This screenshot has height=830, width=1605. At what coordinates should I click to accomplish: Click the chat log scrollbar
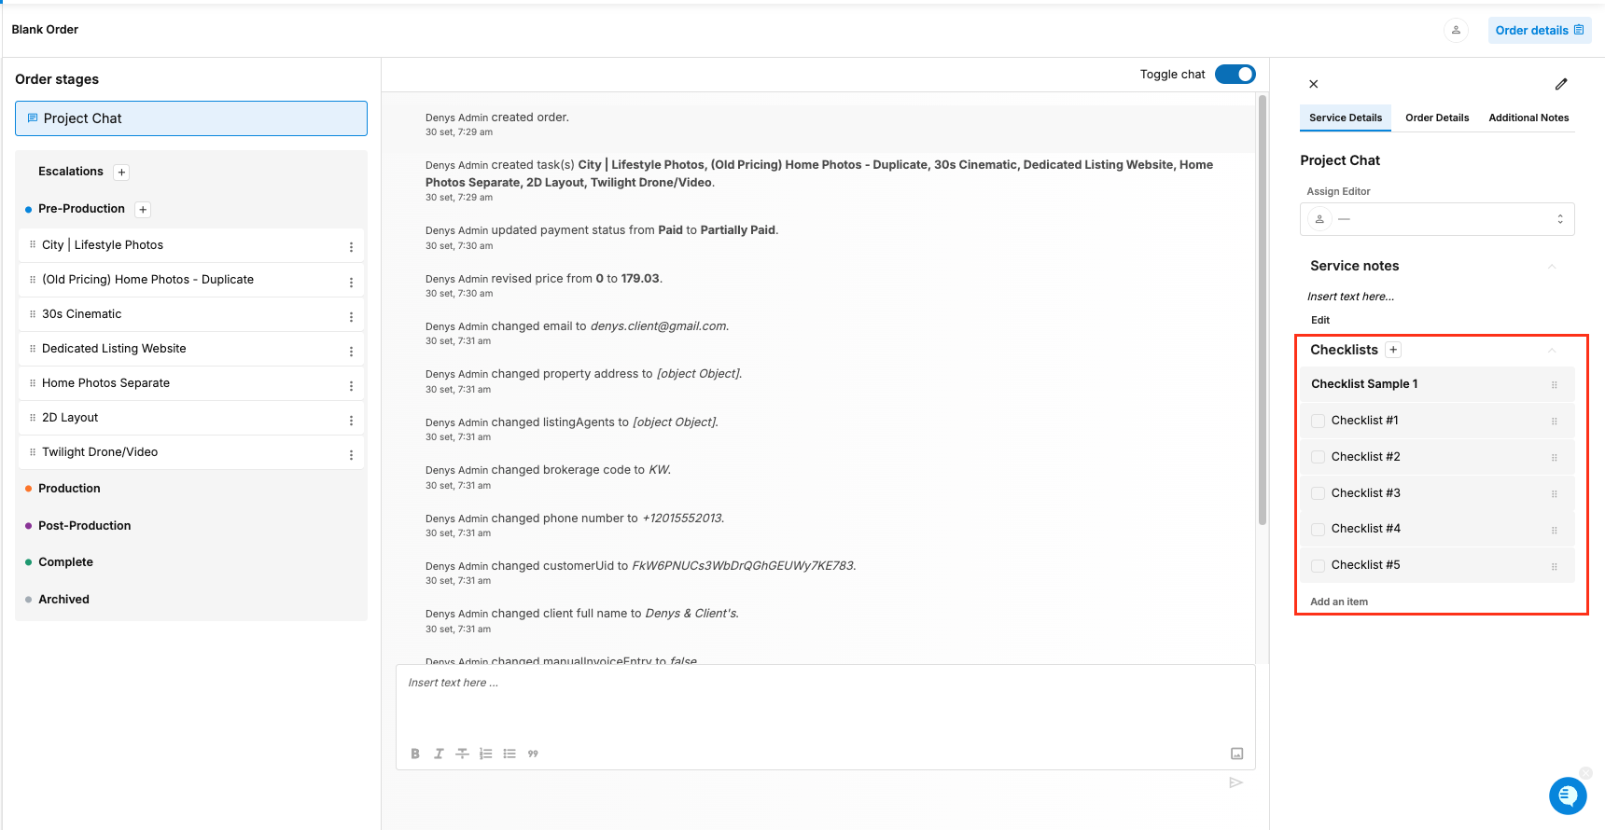click(1263, 310)
